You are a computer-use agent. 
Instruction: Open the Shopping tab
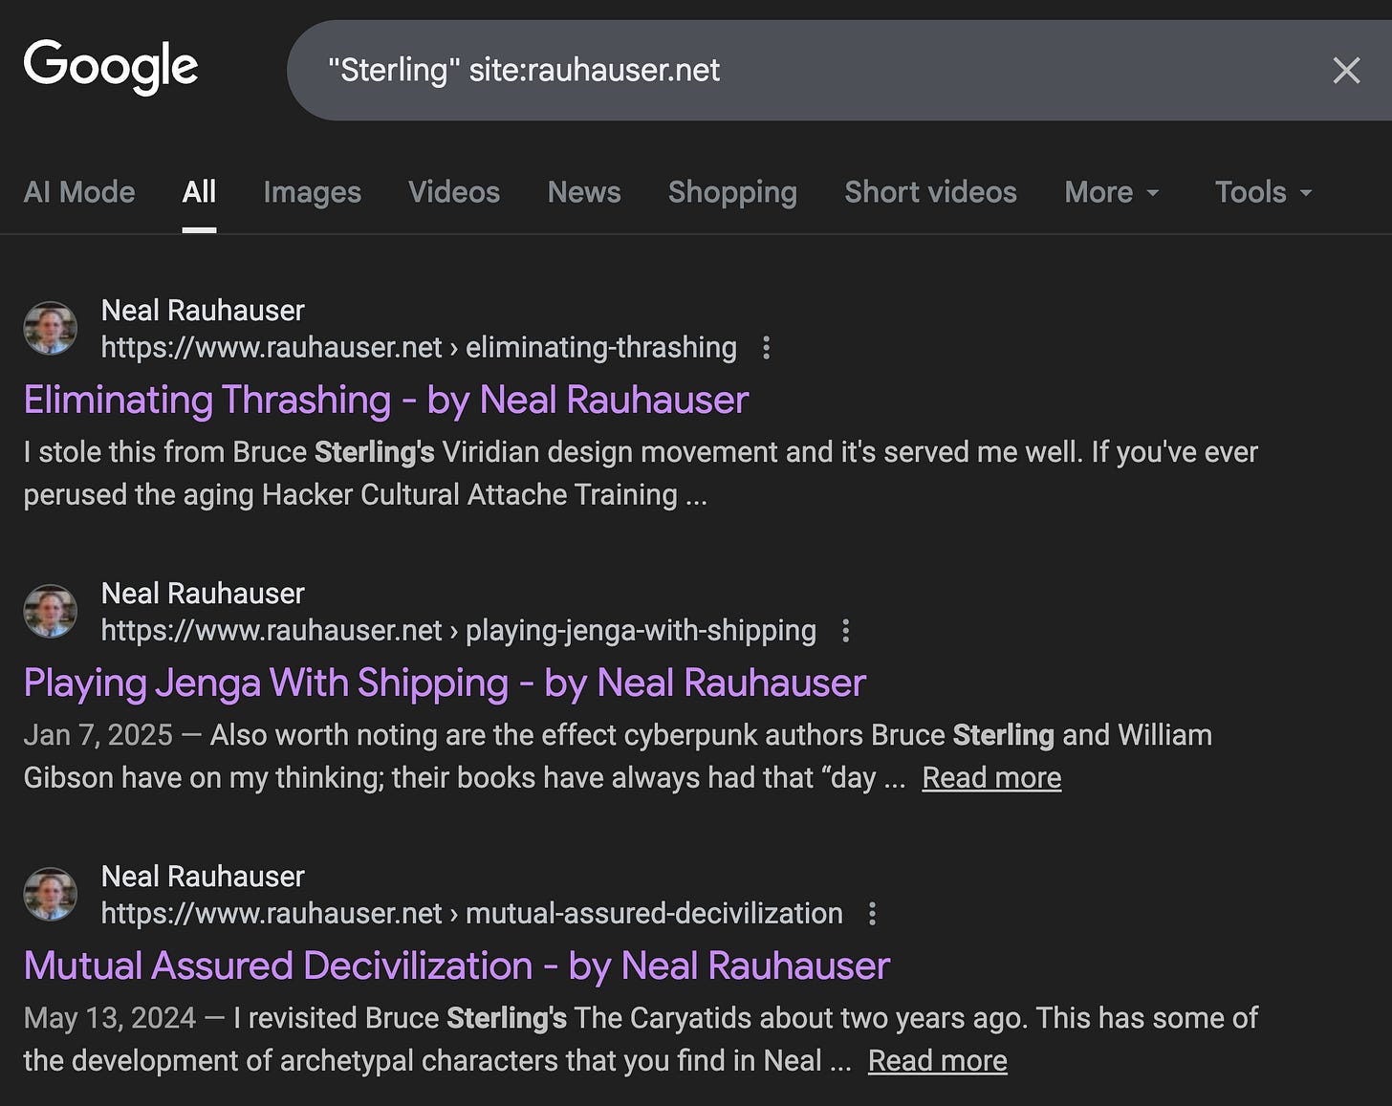click(x=732, y=192)
